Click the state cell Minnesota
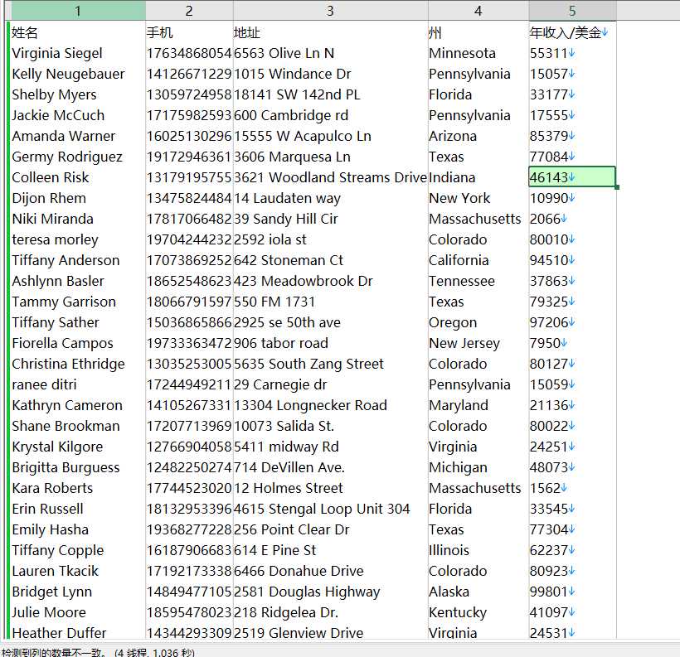 [478, 53]
